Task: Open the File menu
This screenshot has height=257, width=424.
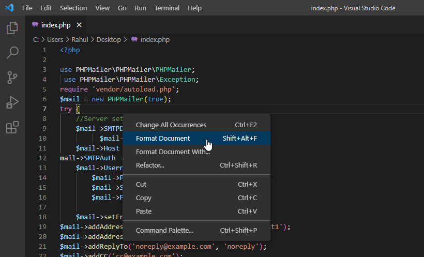Action: [x=27, y=8]
